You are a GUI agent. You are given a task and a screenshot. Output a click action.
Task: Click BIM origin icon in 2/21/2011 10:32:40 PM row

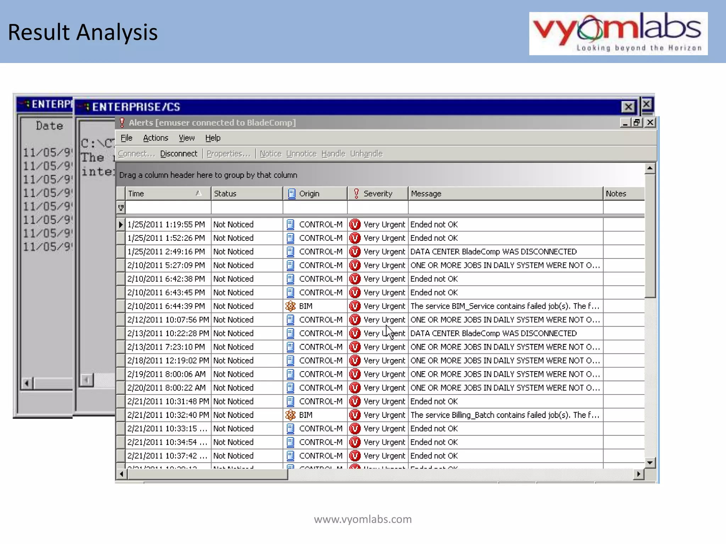[x=290, y=415]
